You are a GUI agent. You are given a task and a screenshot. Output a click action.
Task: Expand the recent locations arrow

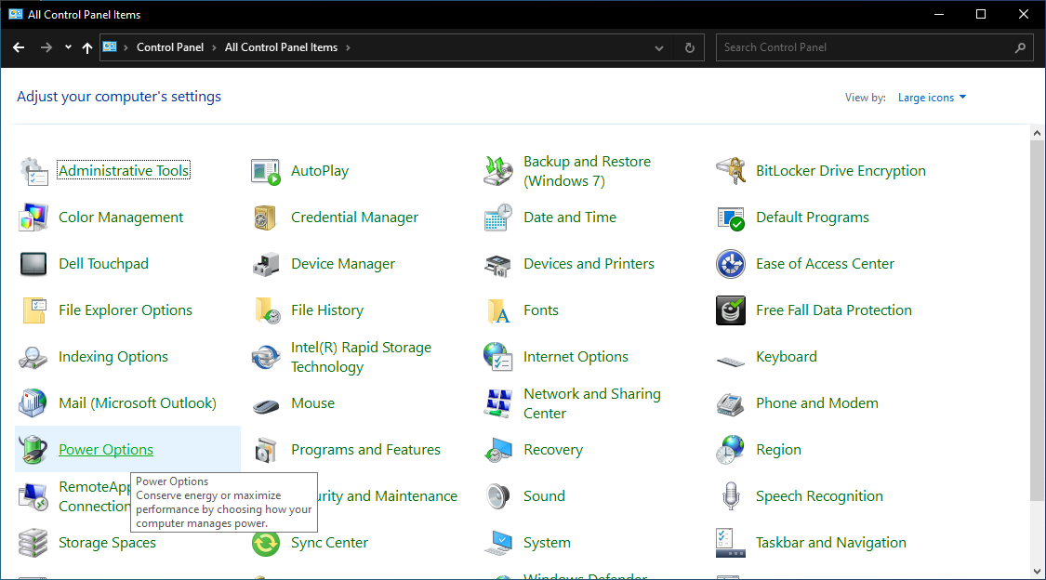(x=68, y=47)
